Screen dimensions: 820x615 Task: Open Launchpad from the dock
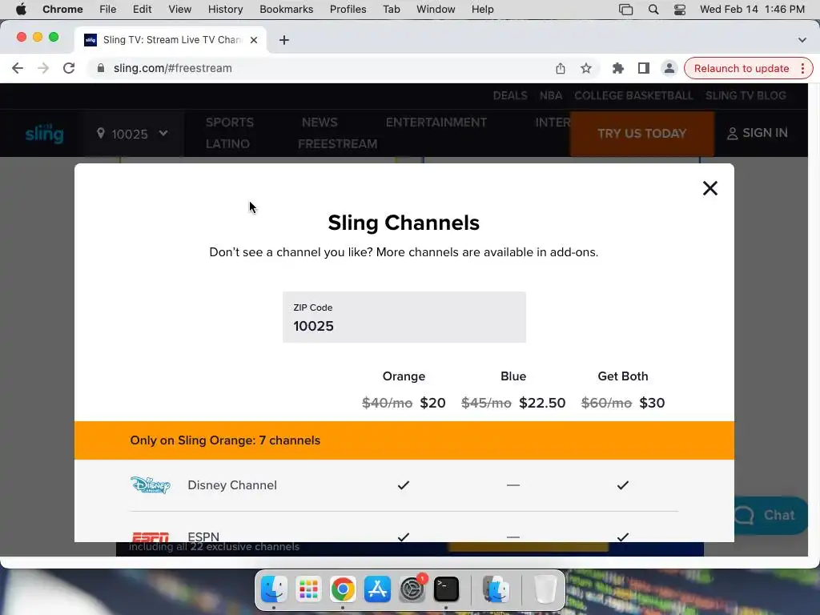point(308,589)
